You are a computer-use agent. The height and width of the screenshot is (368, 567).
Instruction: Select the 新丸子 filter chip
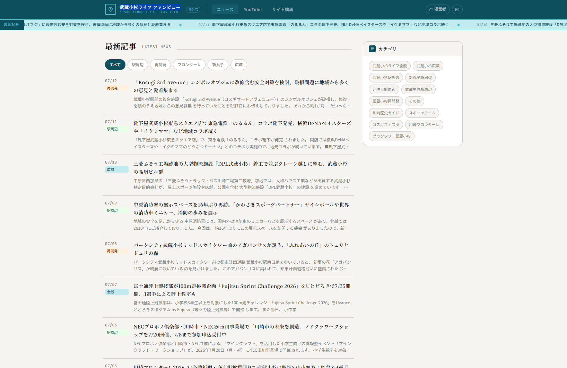[218, 65]
